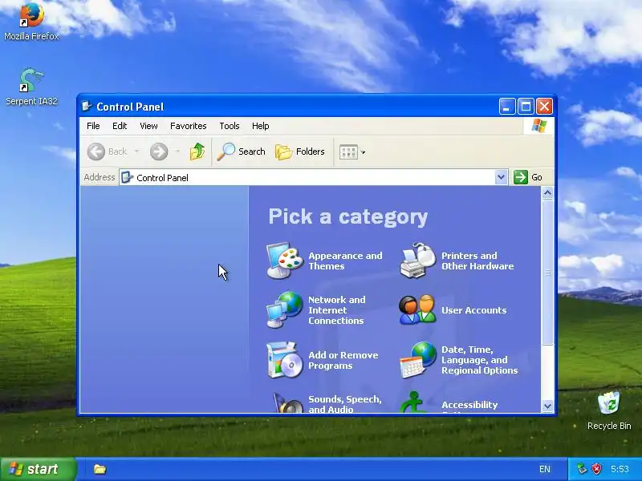Open the Back history dropdown arrow
This screenshot has width=642, height=481.
(x=136, y=152)
